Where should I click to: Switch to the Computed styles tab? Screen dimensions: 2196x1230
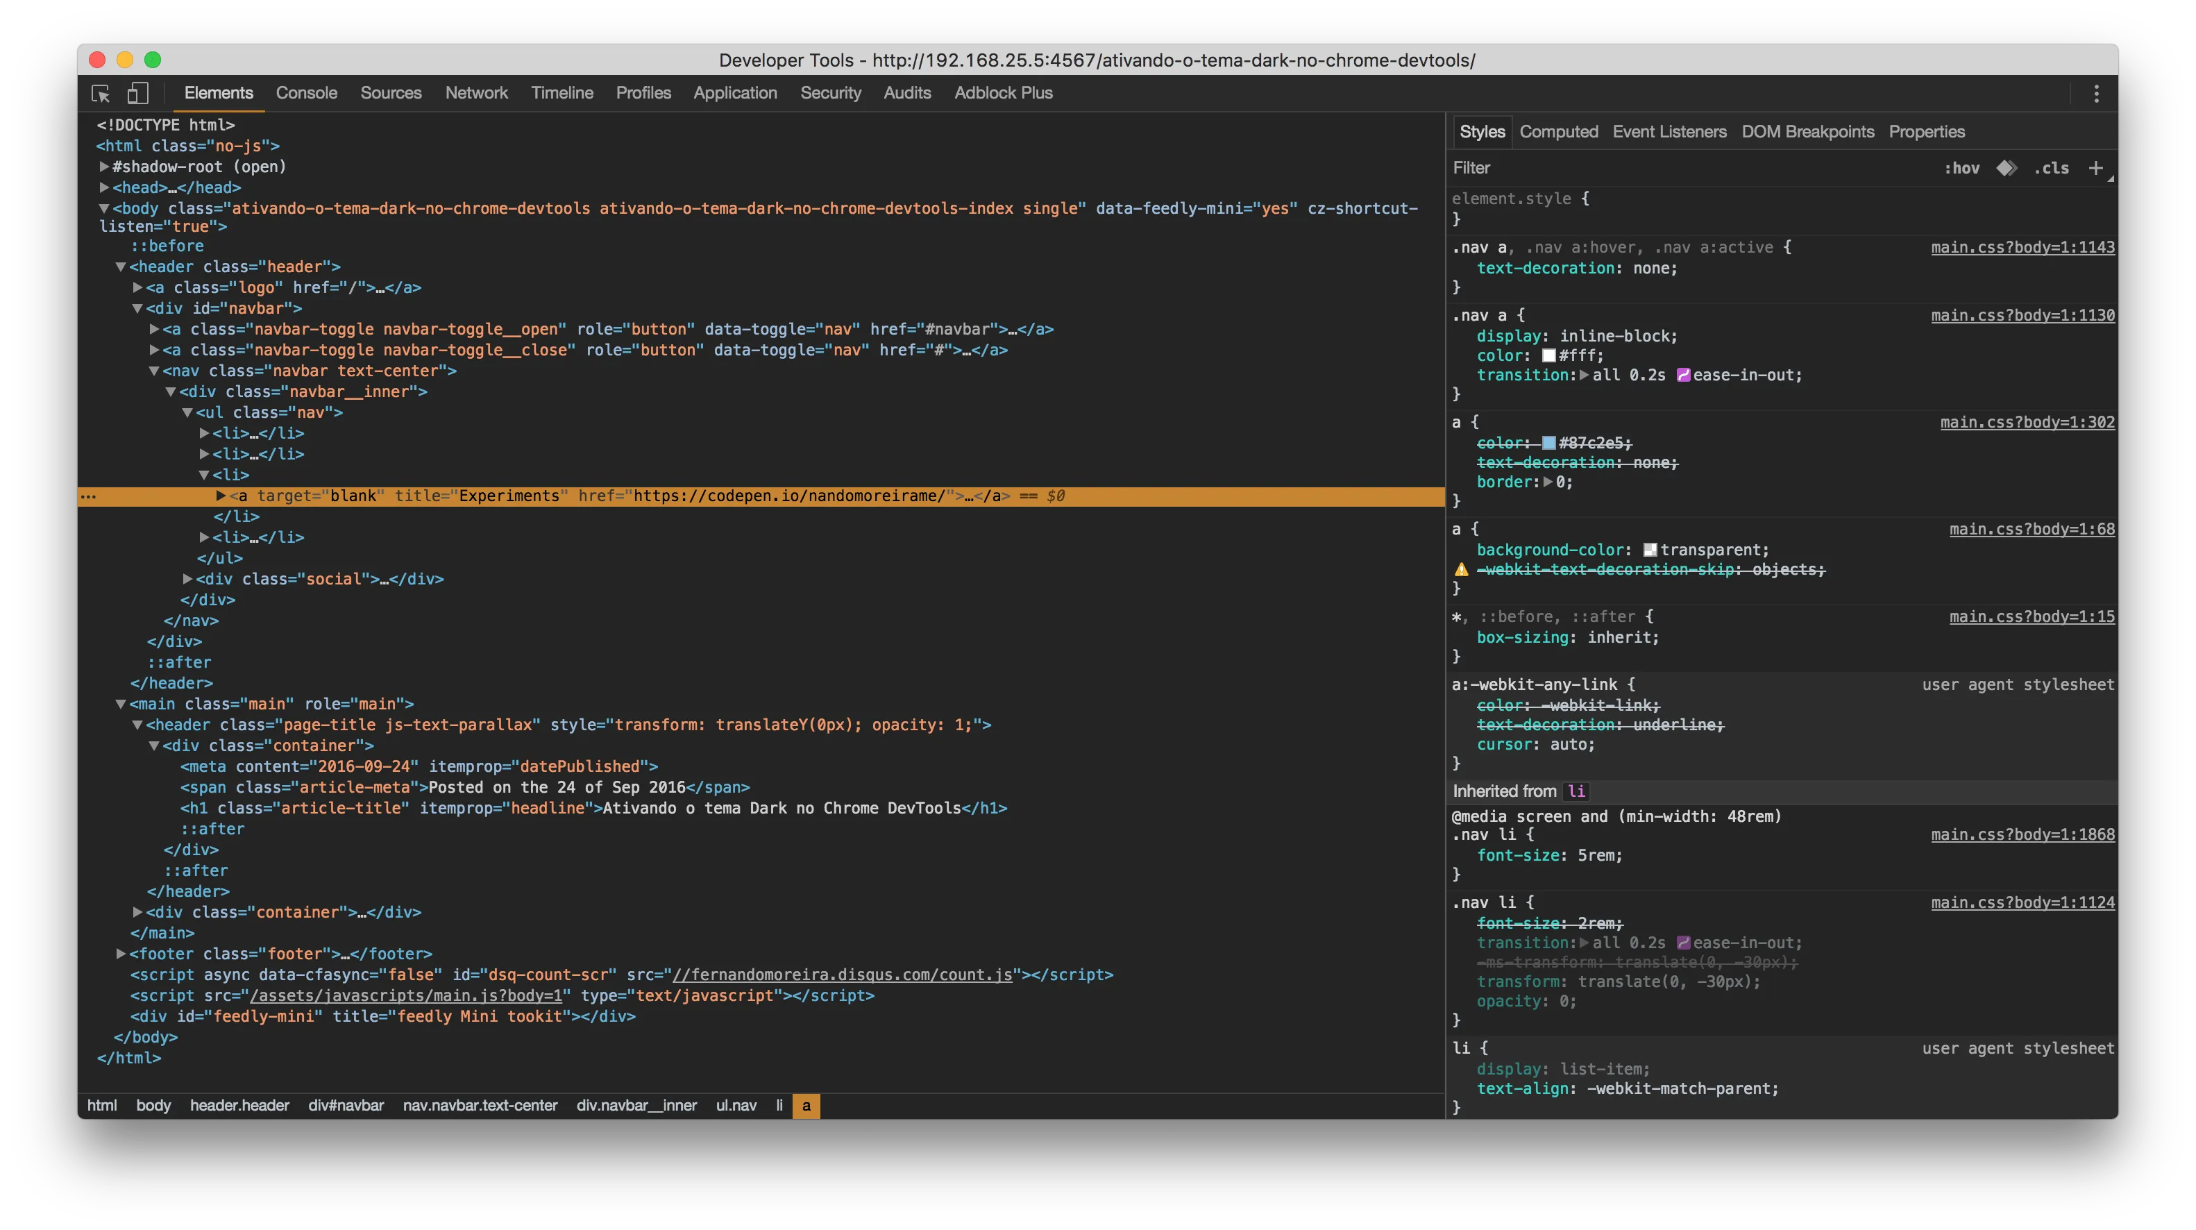pos(1558,132)
